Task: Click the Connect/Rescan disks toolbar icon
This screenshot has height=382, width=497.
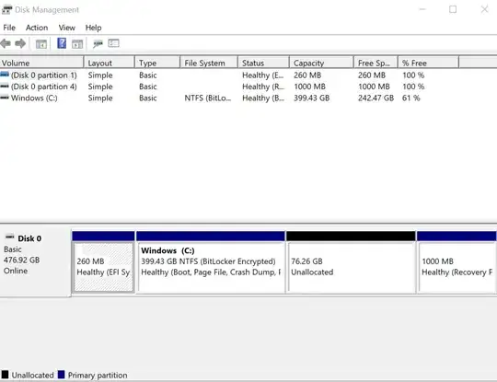Action: [x=98, y=44]
